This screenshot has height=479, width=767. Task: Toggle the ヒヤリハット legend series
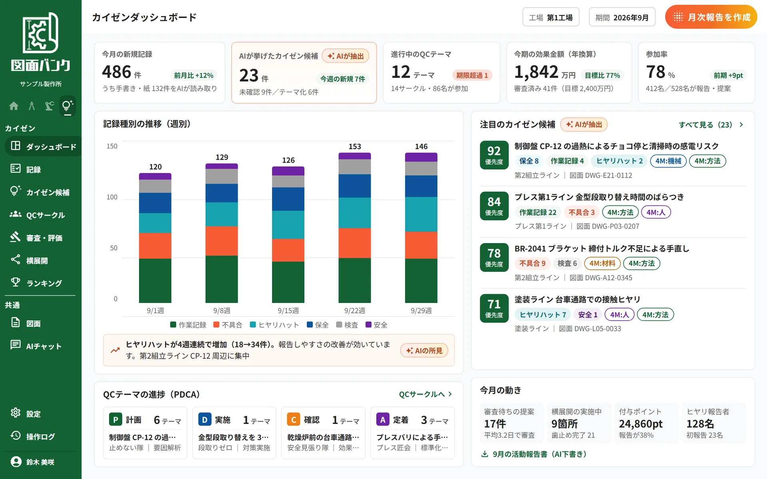[274, 325]
